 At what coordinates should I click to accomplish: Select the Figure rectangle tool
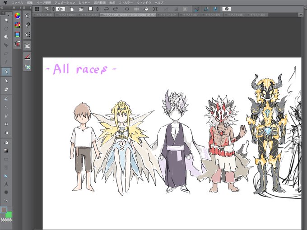[6, 159]
